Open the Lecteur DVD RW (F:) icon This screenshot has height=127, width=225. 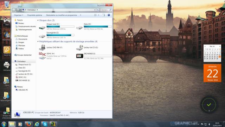[x=42, y=47]
